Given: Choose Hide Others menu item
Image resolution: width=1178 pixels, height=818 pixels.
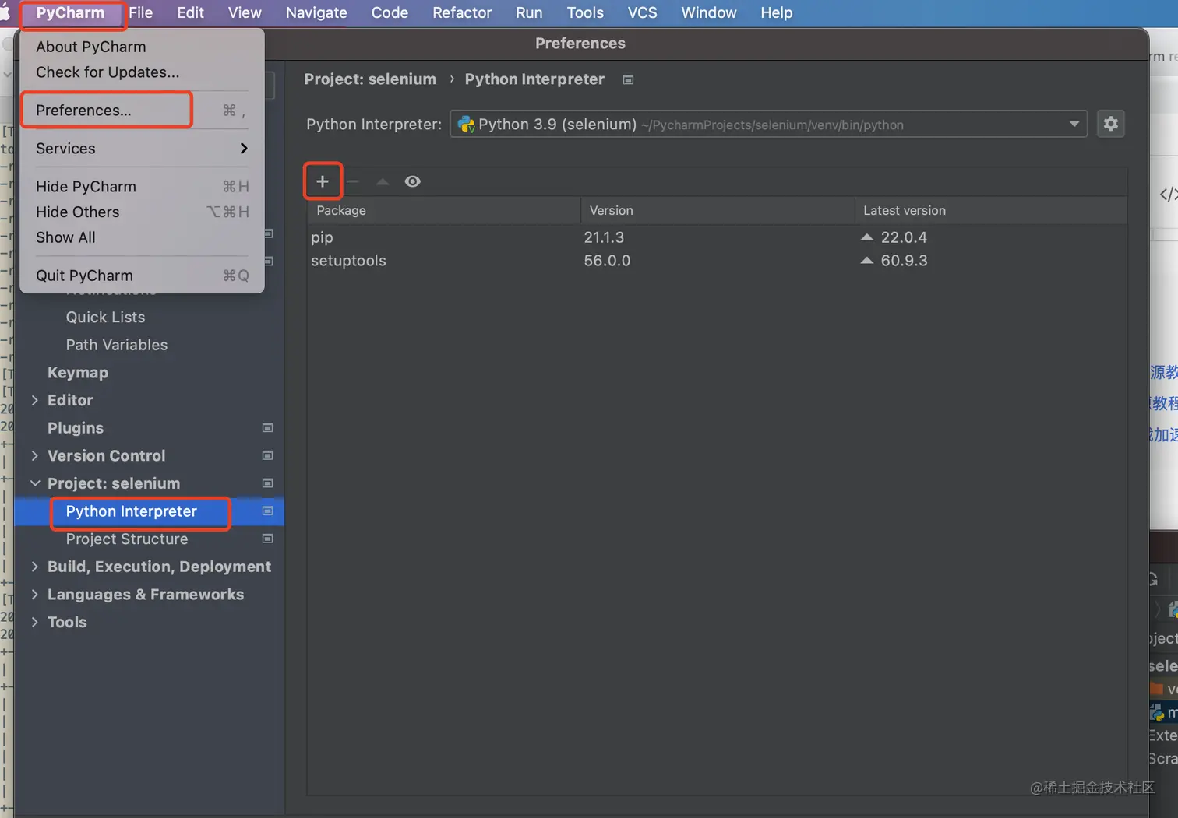Looking at the screenshot, I should 142,212.
